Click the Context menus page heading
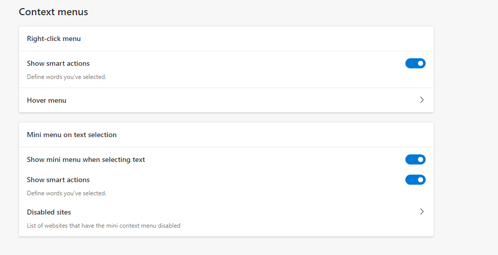498x255 pixels. (x=53, y=12)
